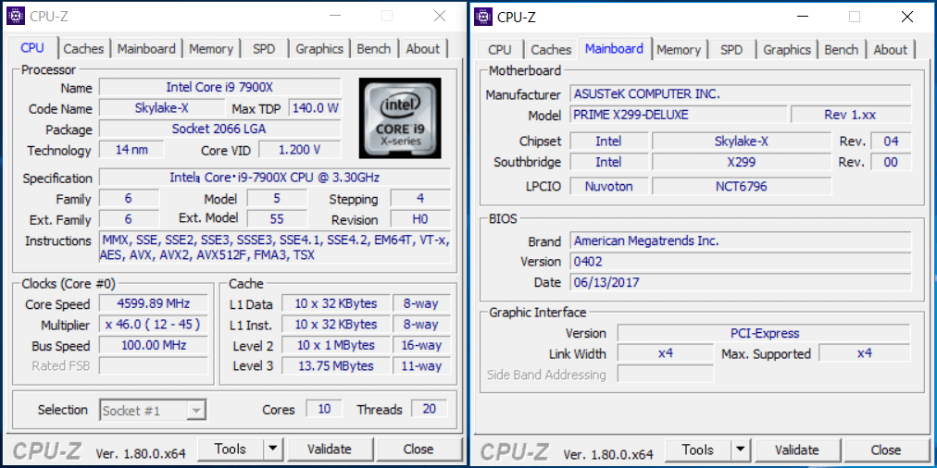Click the Max TDP value '140.0 W'
This screenshot has width=937, height=468.
(315, 108)
